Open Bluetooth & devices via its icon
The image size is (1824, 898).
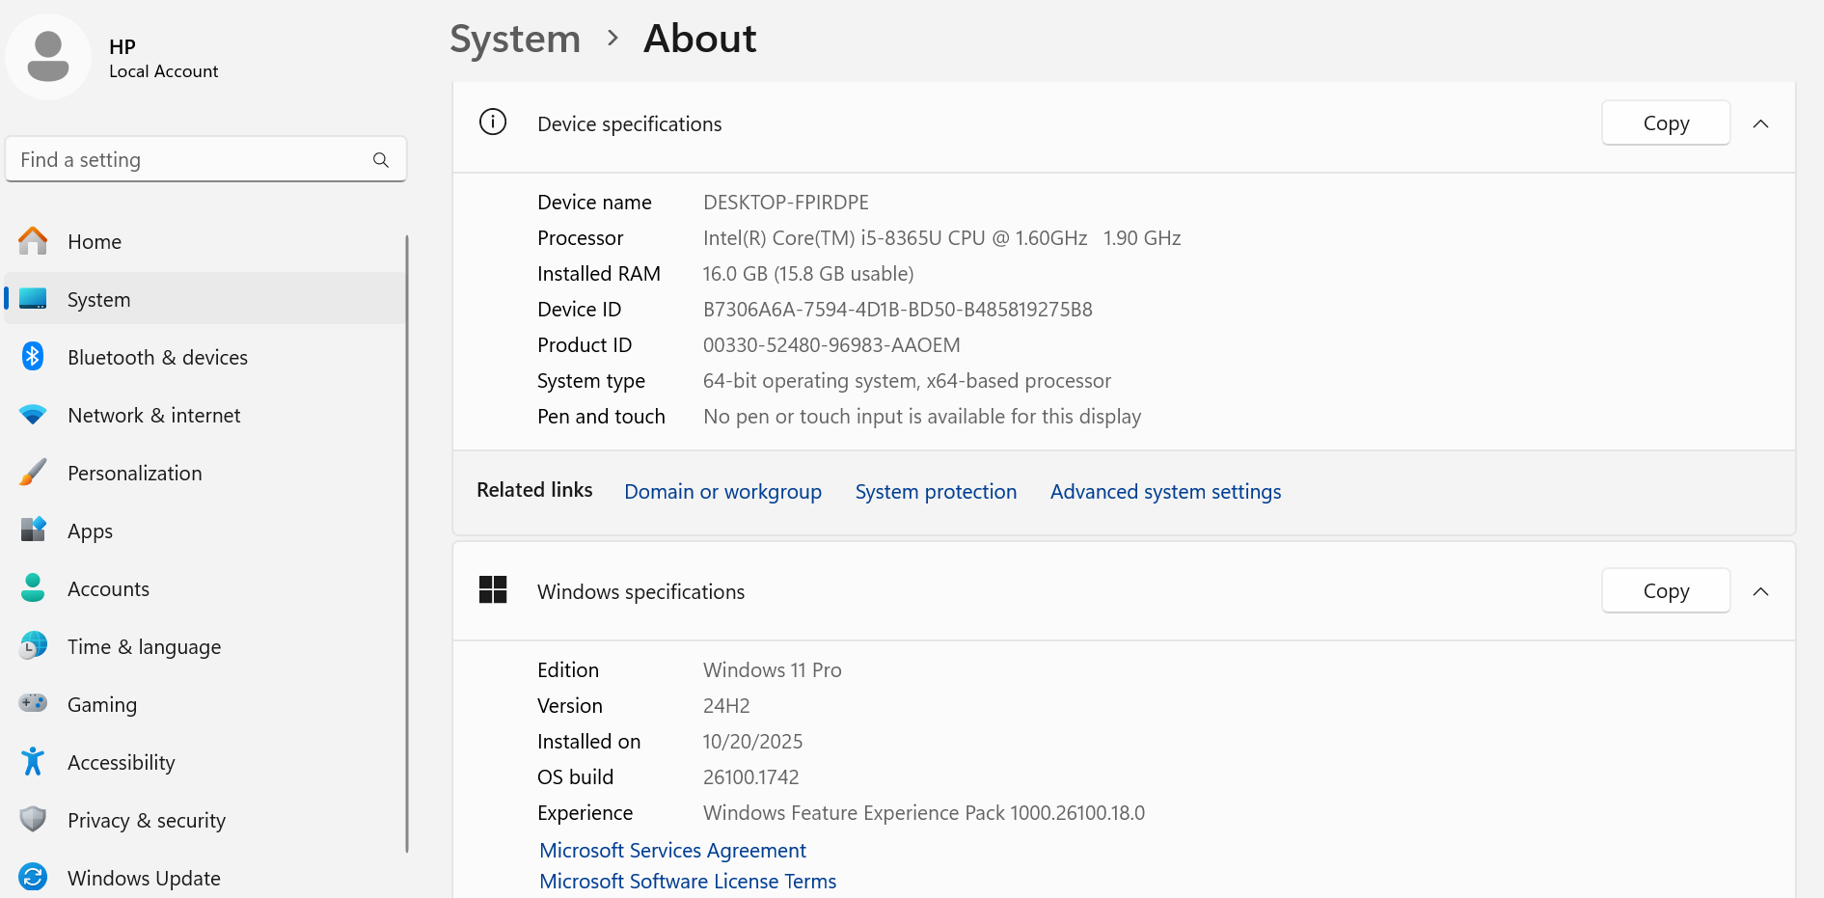point(33,357)
